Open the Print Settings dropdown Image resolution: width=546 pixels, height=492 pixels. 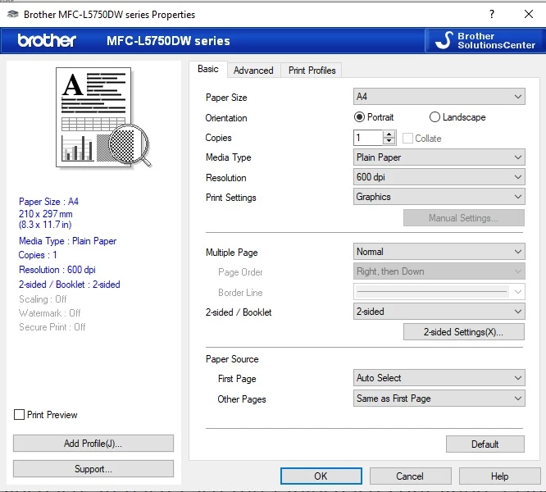[x=439, y=197]
